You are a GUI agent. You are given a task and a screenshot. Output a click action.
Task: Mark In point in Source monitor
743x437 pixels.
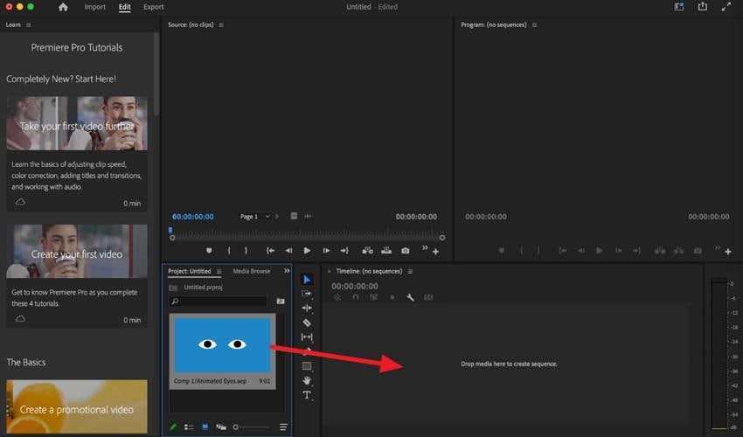tap(229, 250)
